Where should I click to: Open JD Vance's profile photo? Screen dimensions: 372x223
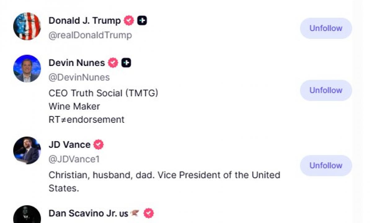pyautogui.click(x=27, y=150)
